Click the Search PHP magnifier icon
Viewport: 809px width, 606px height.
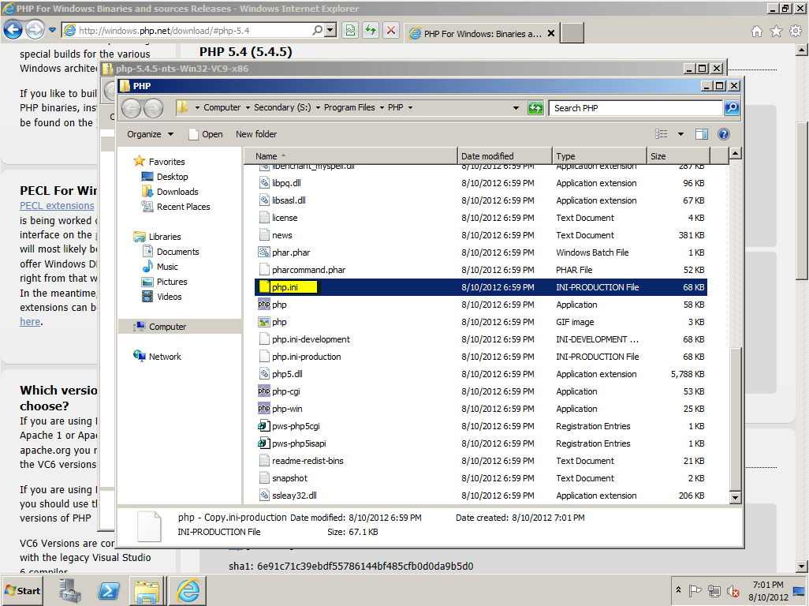(732, 108)
